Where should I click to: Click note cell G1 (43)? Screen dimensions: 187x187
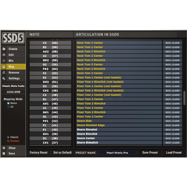pyautogui.click(x=50, y=117)
